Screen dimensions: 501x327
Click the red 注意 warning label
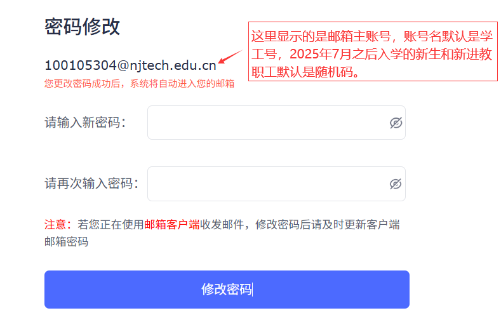55,225
